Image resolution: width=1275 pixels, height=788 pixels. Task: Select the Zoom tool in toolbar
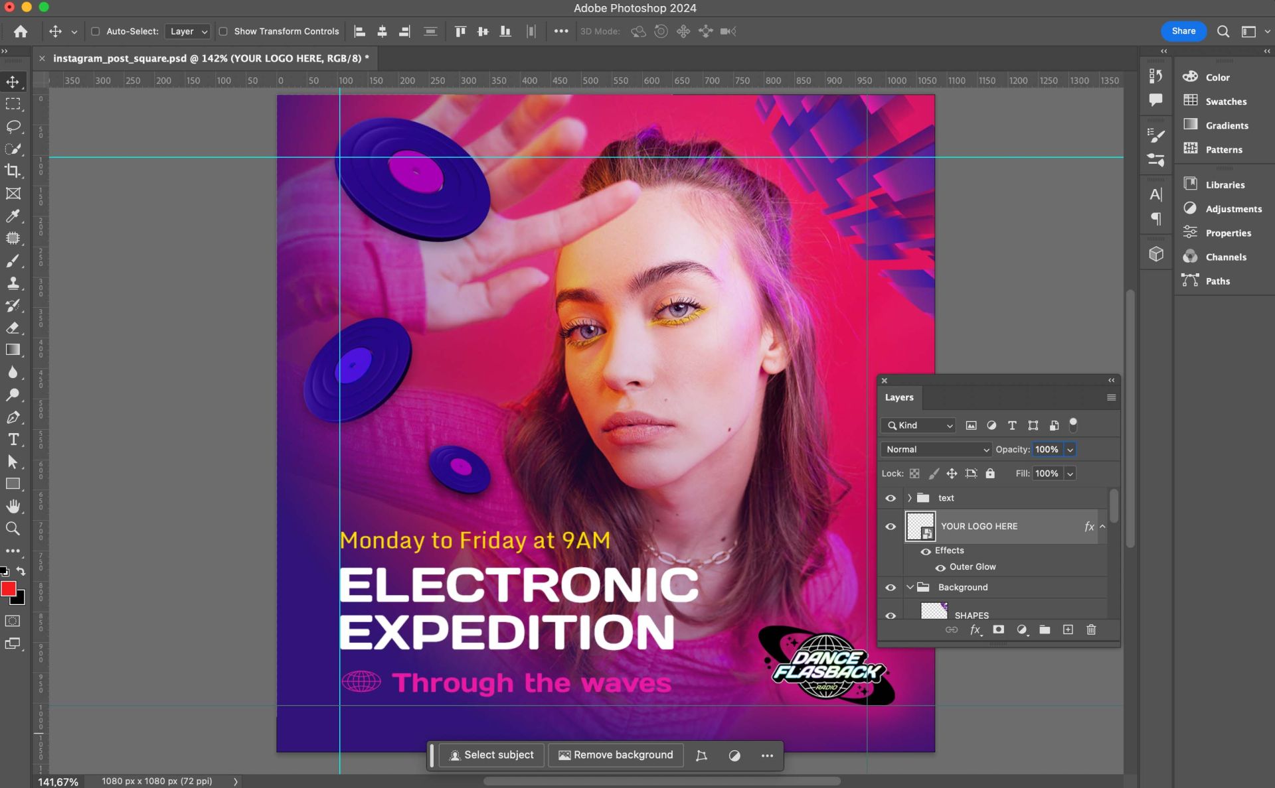pos(13,529)
